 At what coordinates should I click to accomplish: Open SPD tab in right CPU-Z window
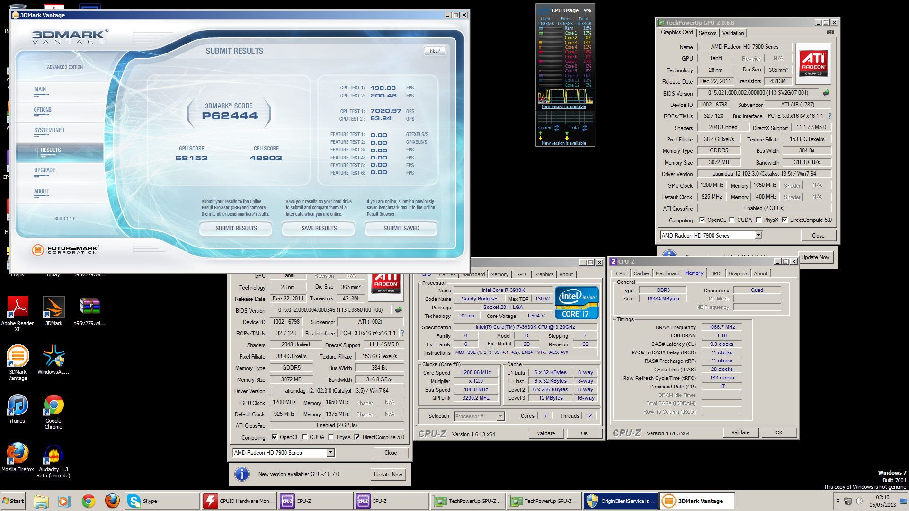pos(715,273)
